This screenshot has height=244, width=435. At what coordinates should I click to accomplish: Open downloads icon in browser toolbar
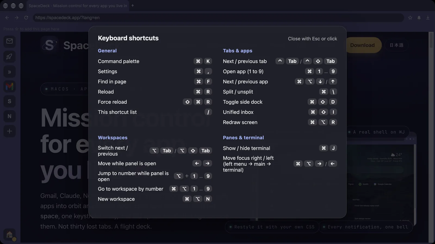click(428, 18)
